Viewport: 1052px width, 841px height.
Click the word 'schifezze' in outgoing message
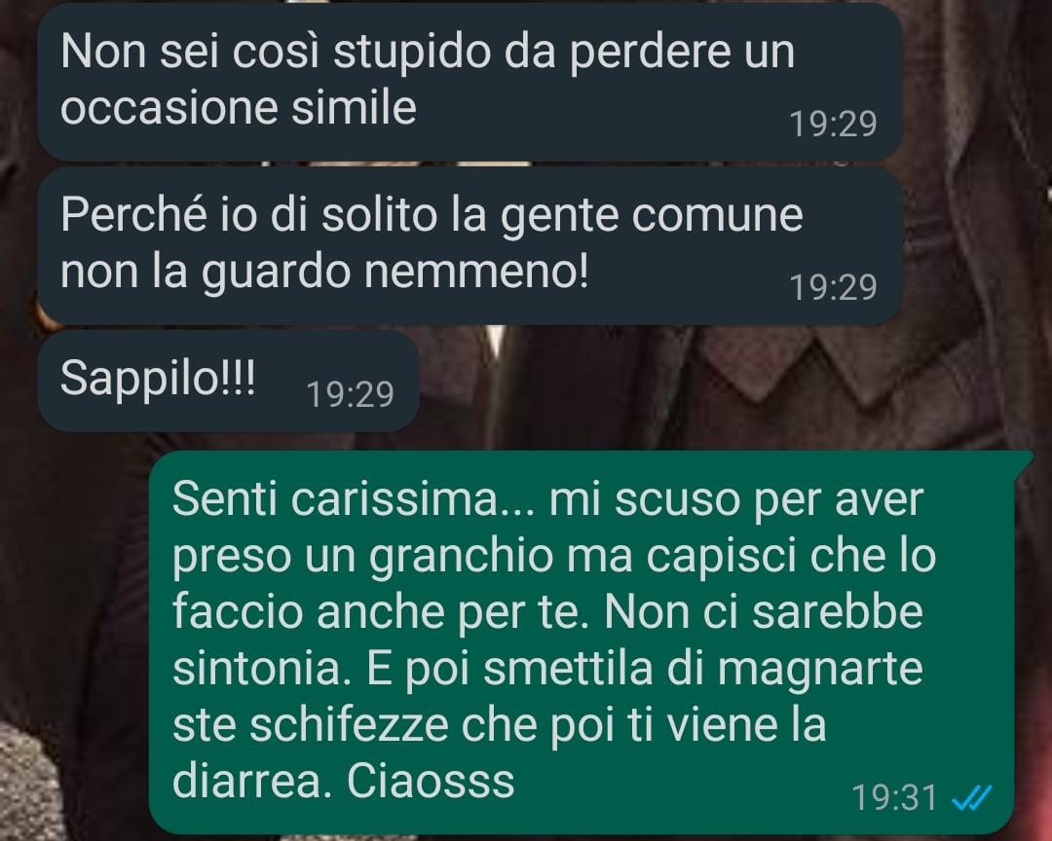[x=349, y=724]
